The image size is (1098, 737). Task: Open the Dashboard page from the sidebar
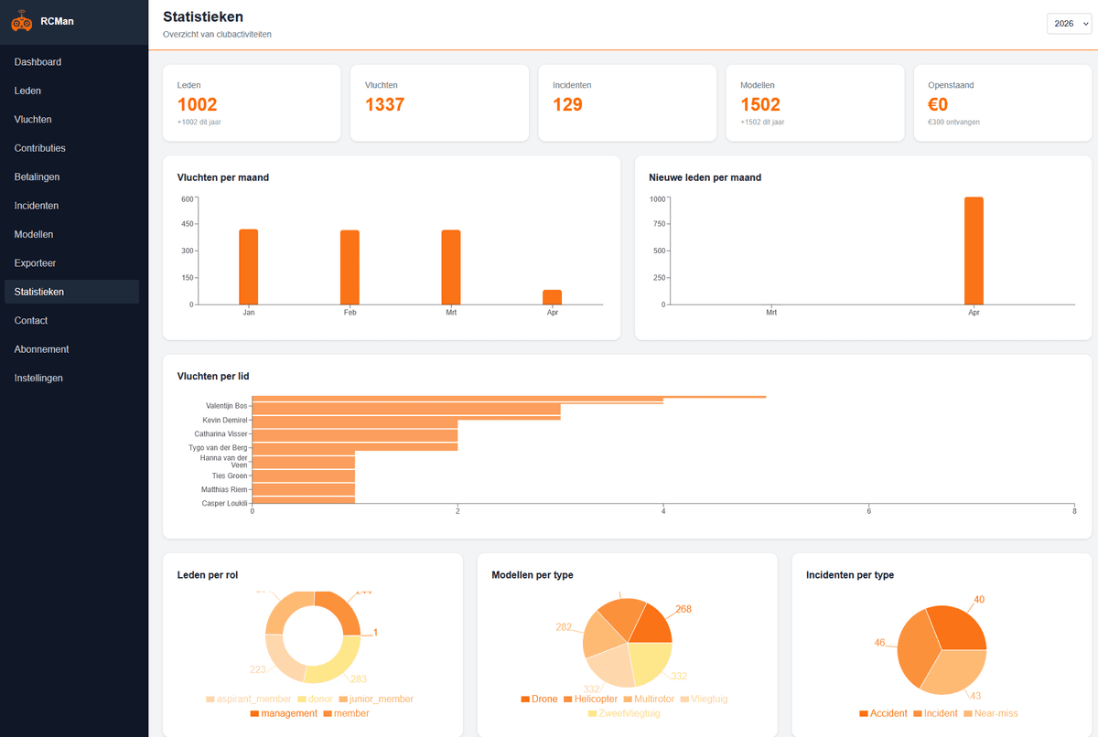point(38,61)
